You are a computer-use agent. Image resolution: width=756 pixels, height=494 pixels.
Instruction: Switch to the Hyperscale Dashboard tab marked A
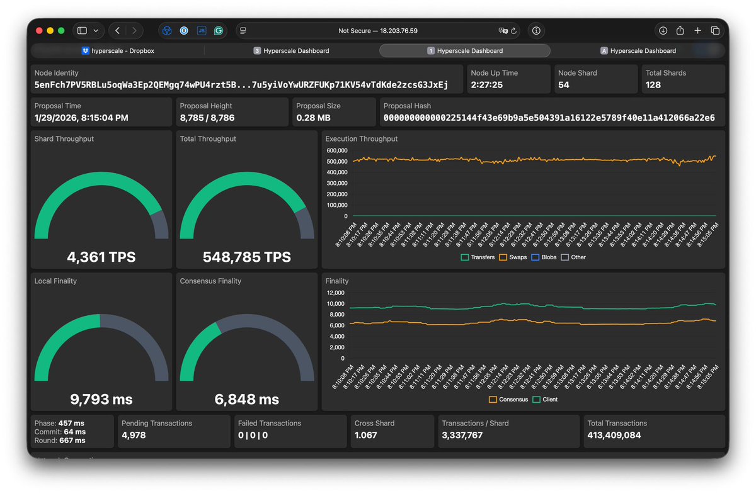638,50
